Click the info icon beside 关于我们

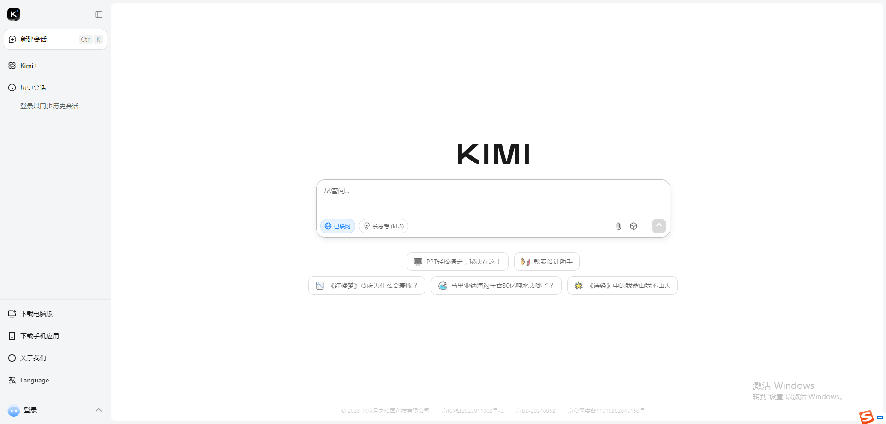12,358
